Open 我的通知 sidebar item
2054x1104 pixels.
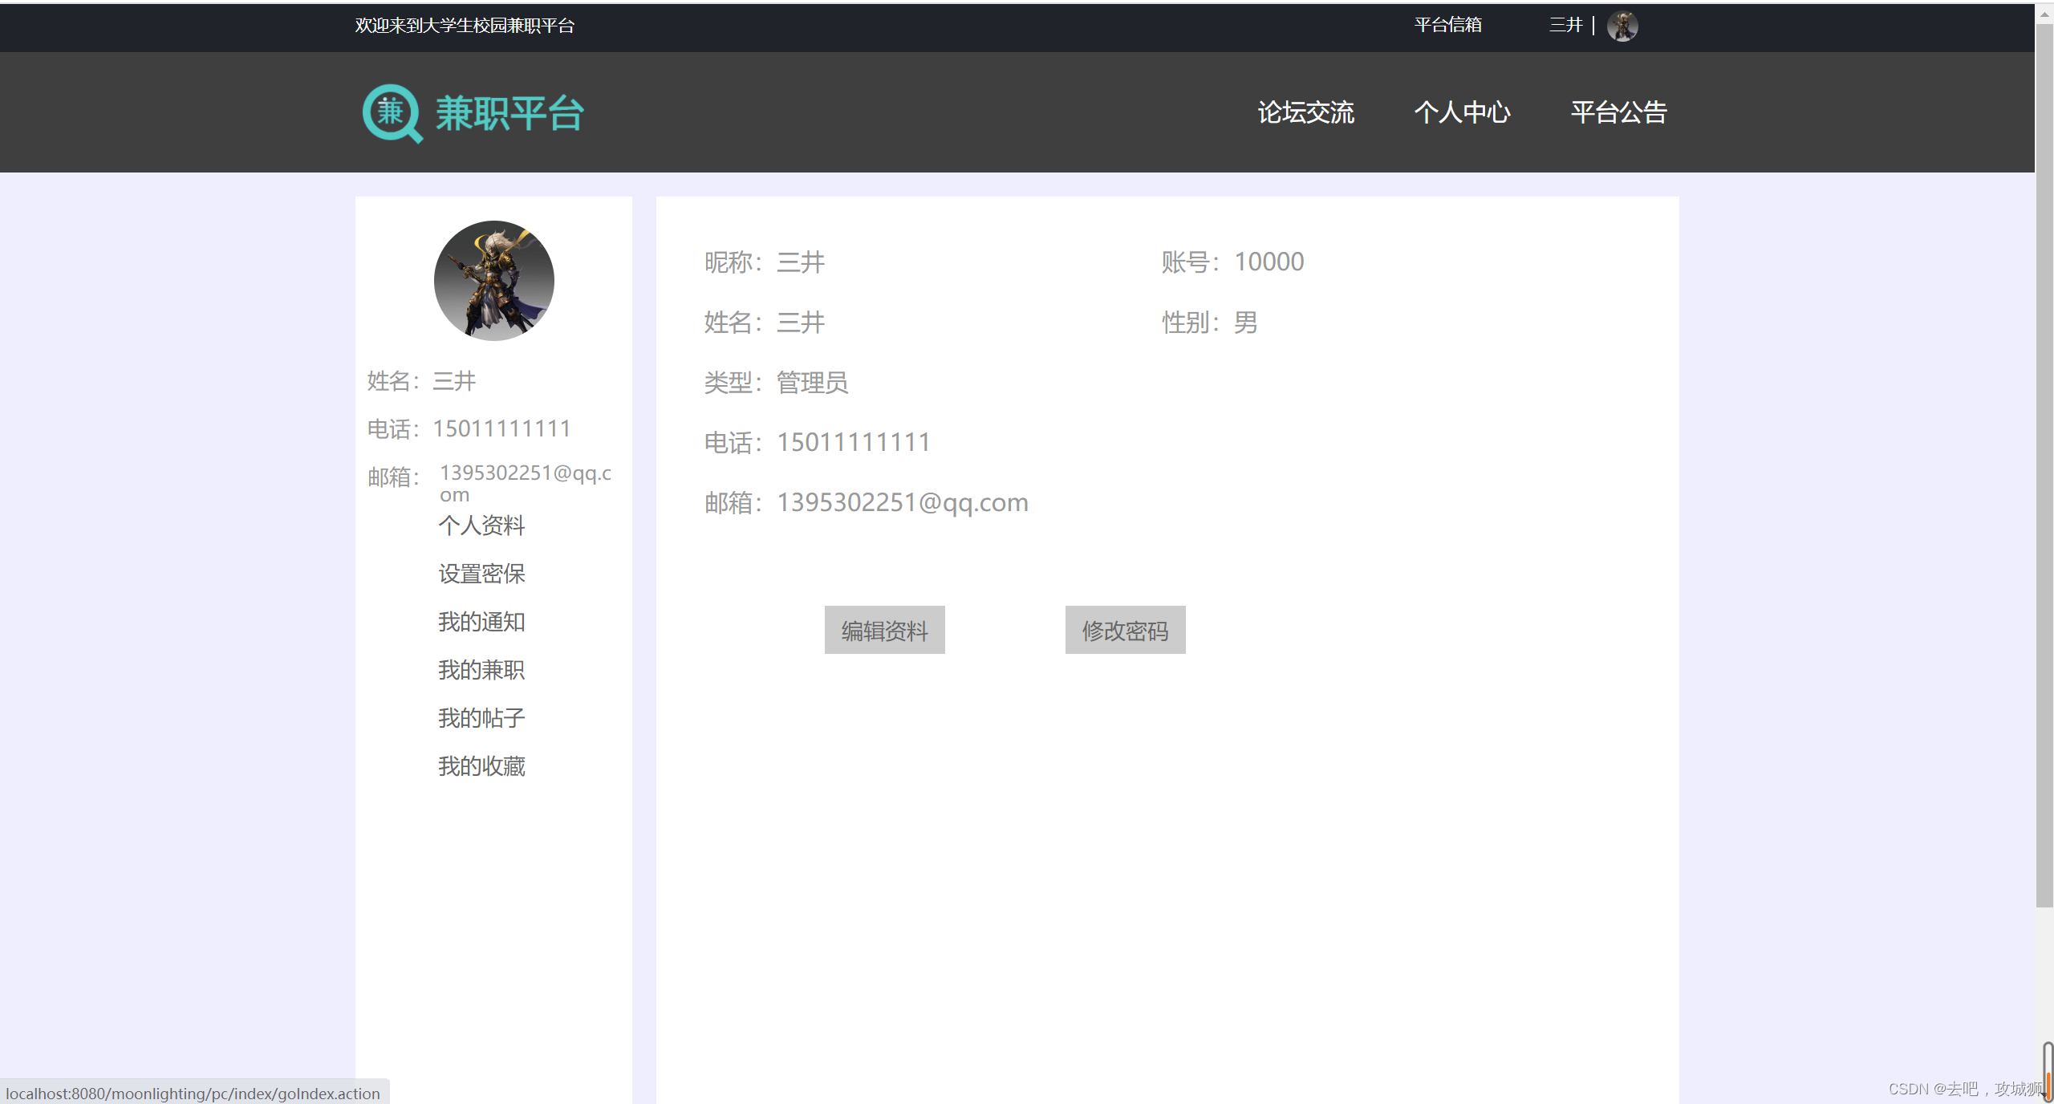tap(481, 622)
